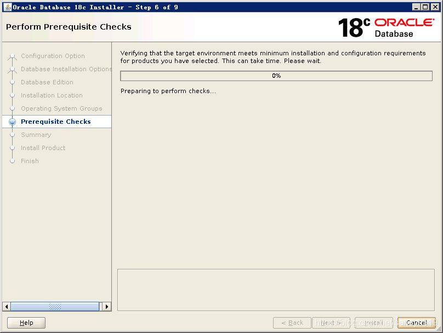Click the Next button

point(331,323)
